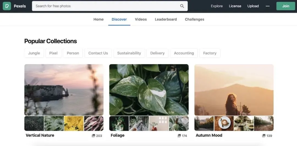Click the Pexels logo icon
Screen dimensions: 297x146
click(x=7, y=6)
